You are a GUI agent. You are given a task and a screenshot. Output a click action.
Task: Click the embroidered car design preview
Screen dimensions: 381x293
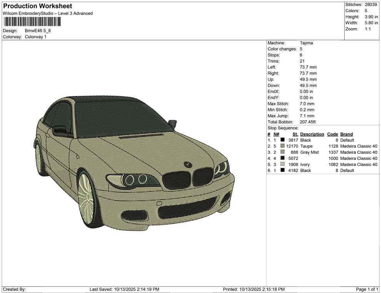tap(134, 163)
